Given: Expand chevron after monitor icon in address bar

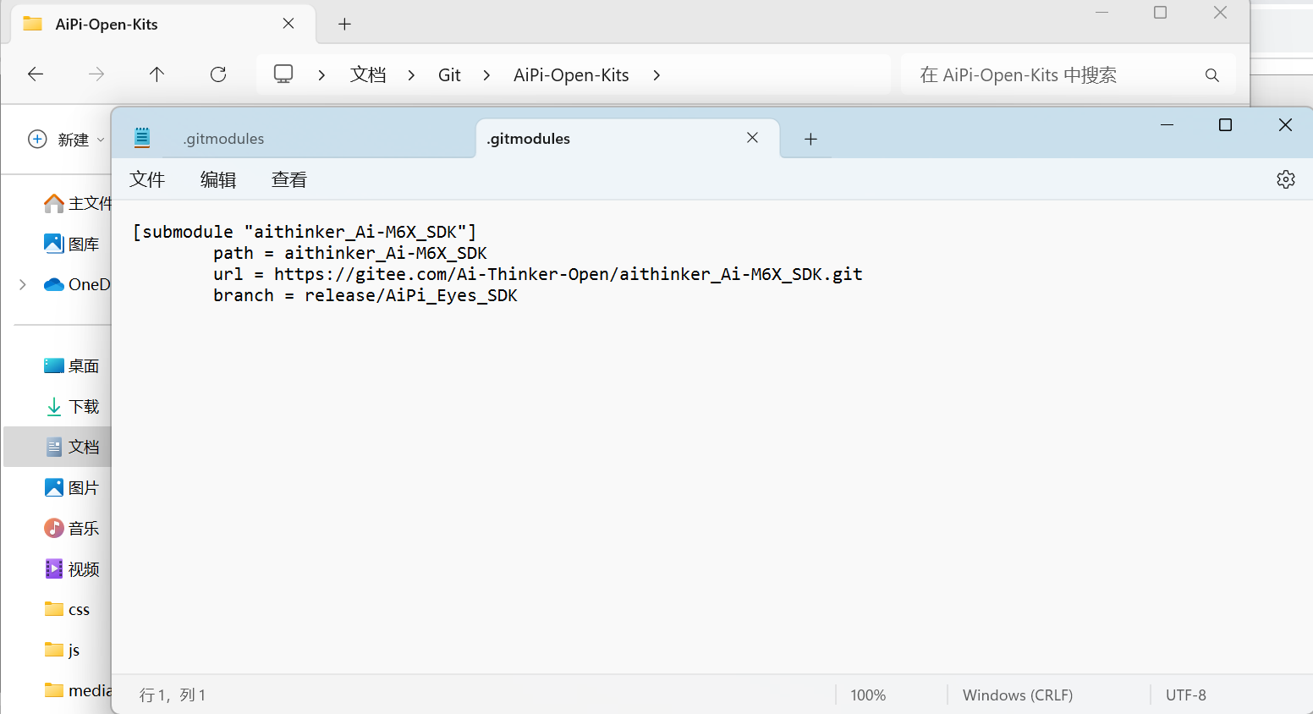Looking at the screenshot, I should pos(321,75).
